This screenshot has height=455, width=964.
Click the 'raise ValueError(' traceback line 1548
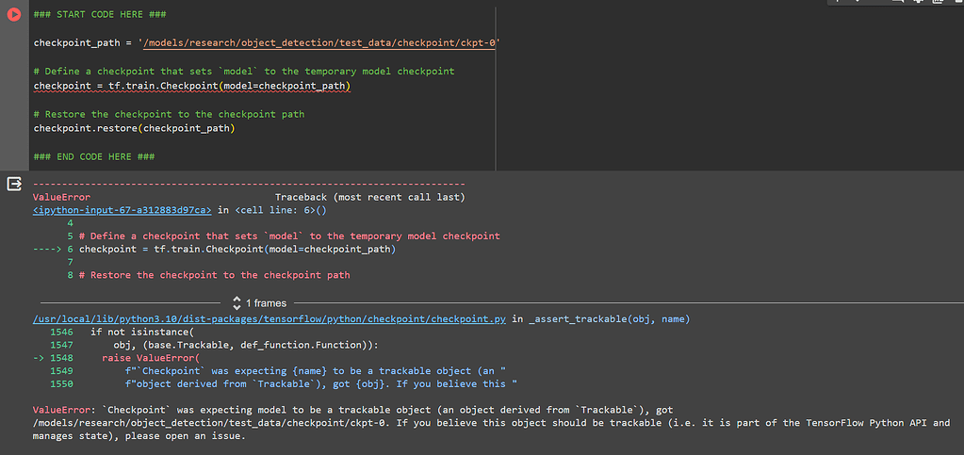[x=151, y=359]
